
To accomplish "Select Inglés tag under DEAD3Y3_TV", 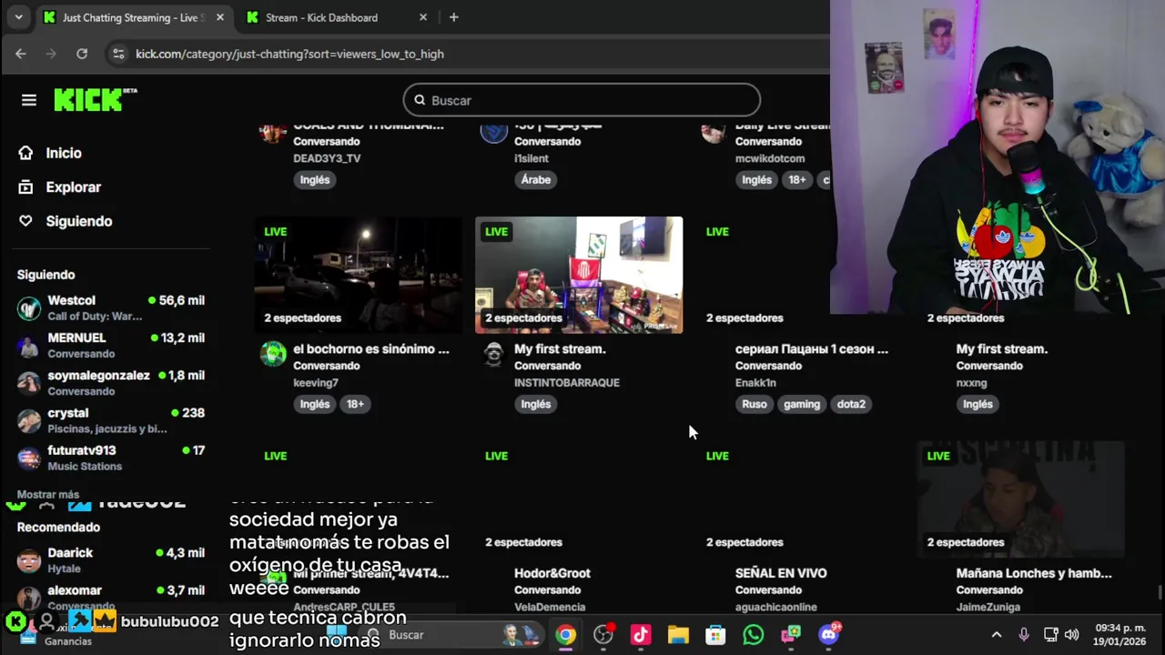I will tap(315, 180).
